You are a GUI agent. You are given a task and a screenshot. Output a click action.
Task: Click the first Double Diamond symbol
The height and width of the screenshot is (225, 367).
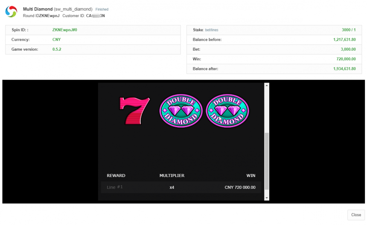click(181, 111)
